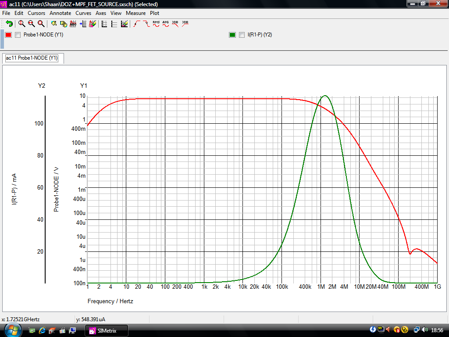Click the AVG measurement toolbar icon
This screenshot has width=449, height=337.
[166, 24]
